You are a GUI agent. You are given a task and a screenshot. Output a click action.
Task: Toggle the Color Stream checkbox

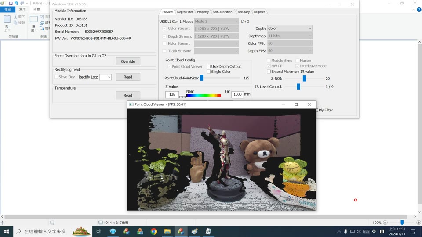pyautogui.click(x=164, y=28)
